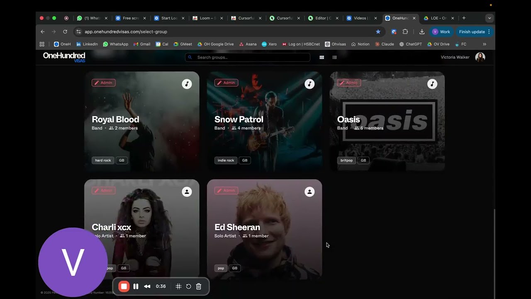Image resolution: width=531 pixels, height=299 pixels.
Task: Open the Ed Sheeran group title
Action: pos(237,227)
